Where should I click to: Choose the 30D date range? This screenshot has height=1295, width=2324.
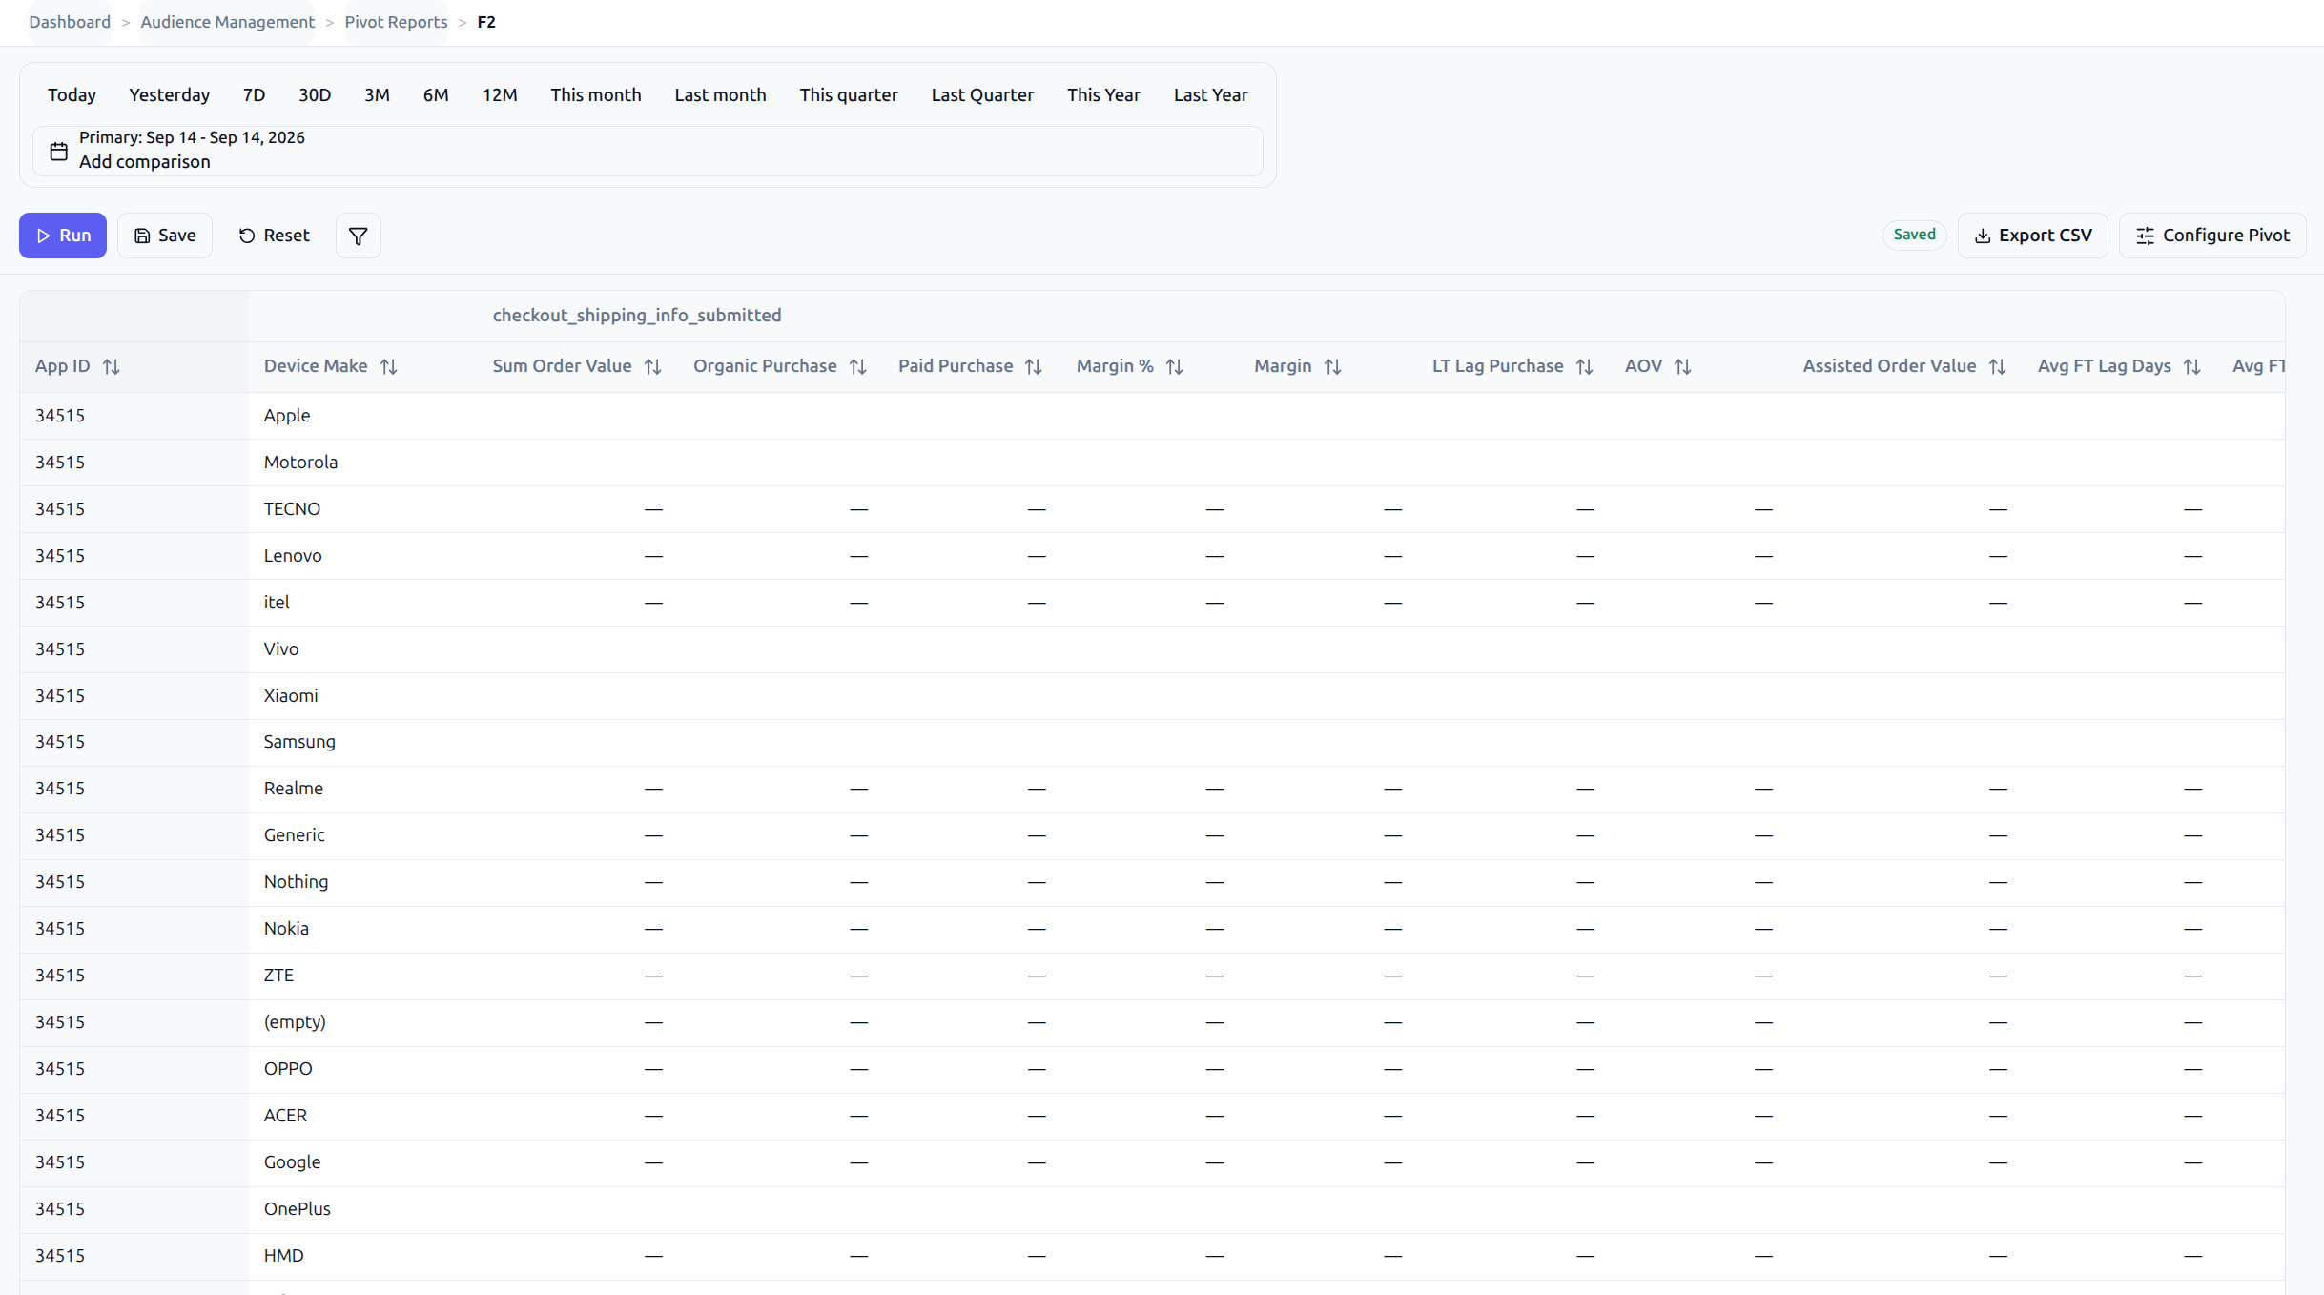[315, 94]
